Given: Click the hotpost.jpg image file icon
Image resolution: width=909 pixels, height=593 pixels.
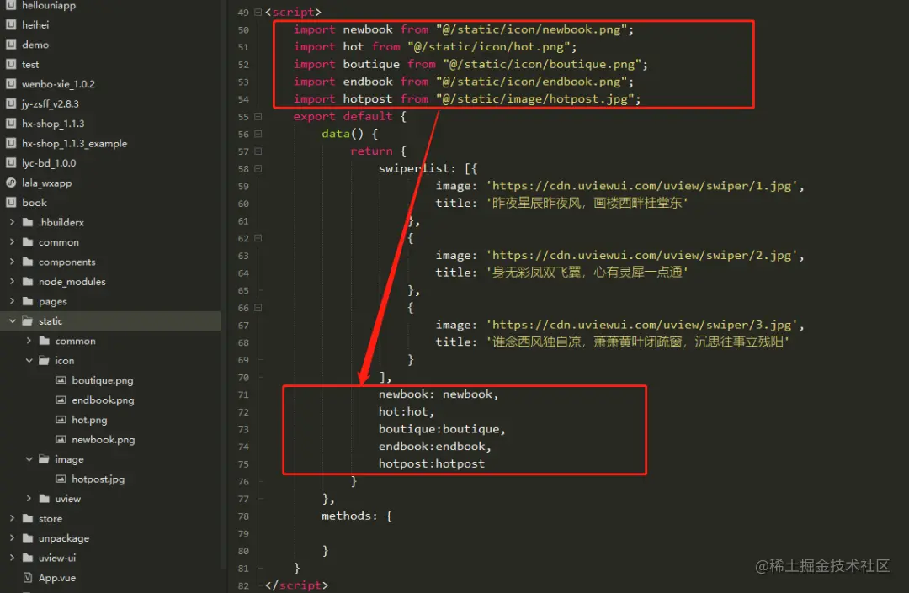Looking at the screenshot, I should coord(61,479).
